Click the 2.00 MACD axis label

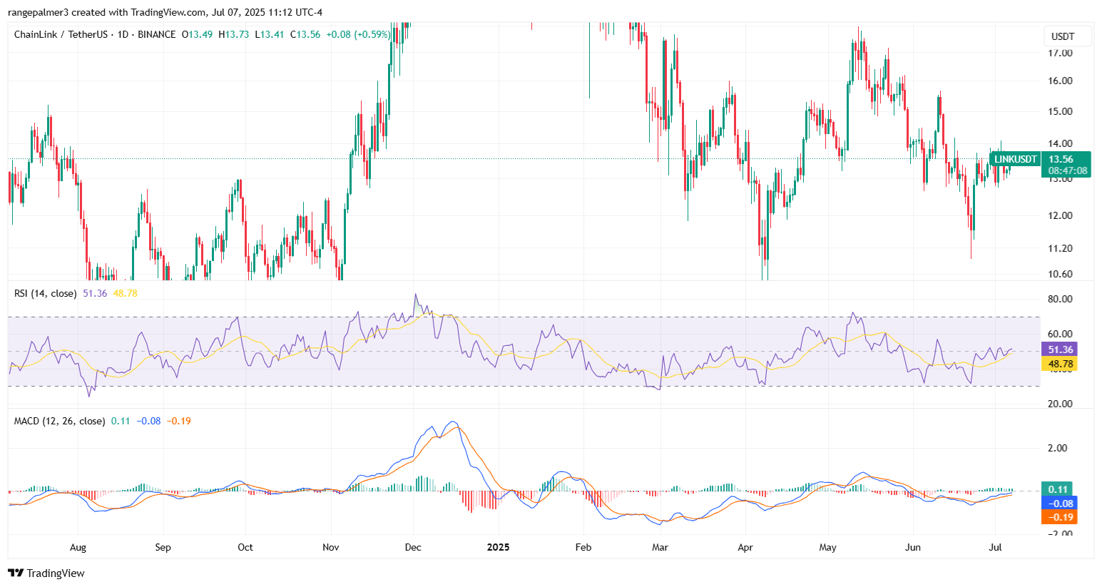pos(1058,448)
